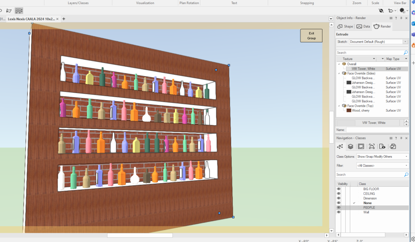Toggle visibility of the PEOPLE class

click(338, 208)
